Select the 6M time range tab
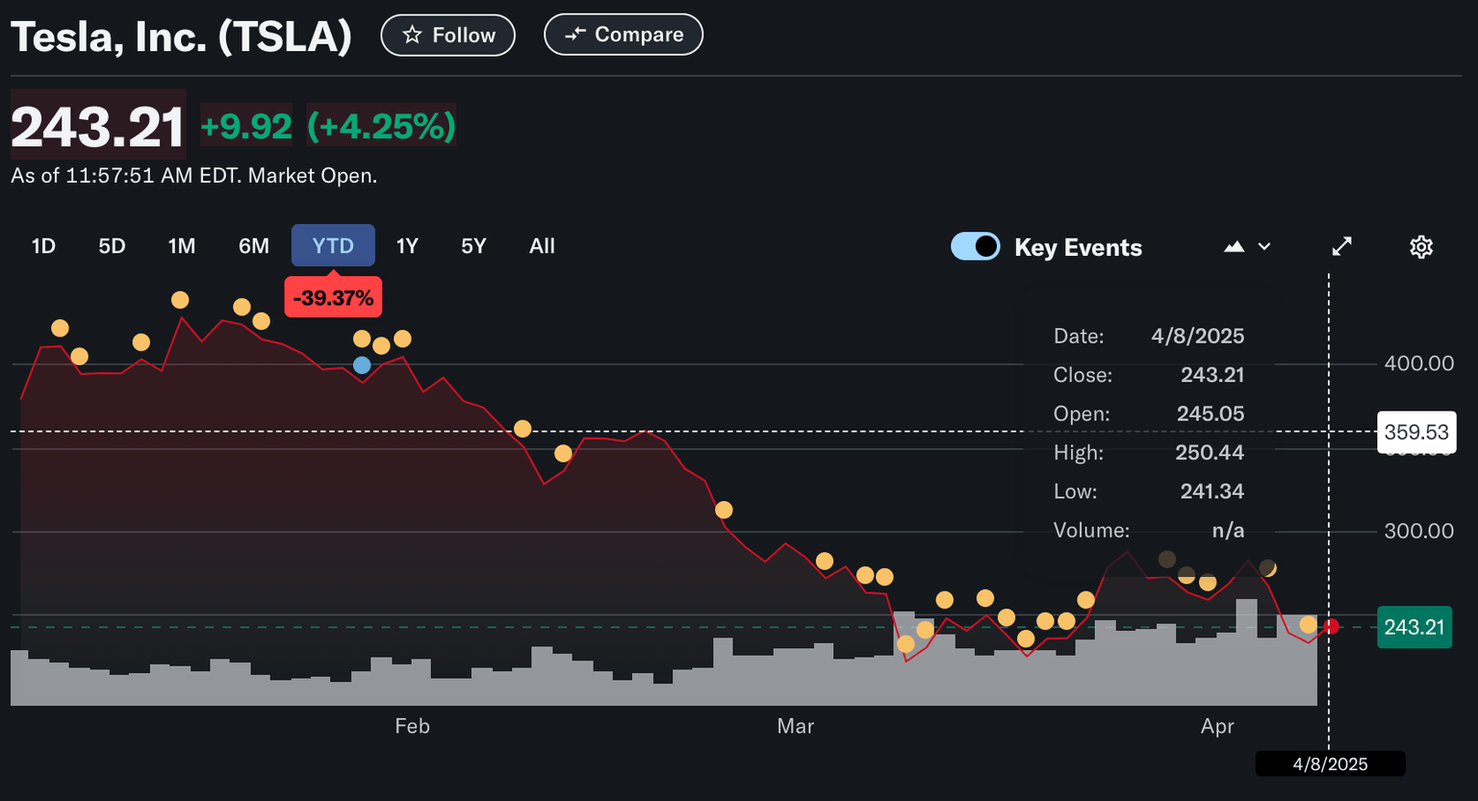 (x=253, y=246)
